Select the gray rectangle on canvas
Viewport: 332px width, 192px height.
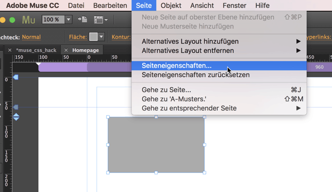(x=156, y=144)
